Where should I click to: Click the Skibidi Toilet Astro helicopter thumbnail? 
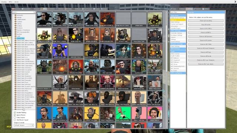tap(44, 98)
